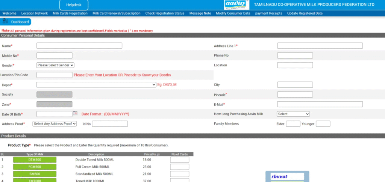This screenshot has height=182, width=385.
Task: Expand the Please Select Gender dropdown
Action: [55, 65]
